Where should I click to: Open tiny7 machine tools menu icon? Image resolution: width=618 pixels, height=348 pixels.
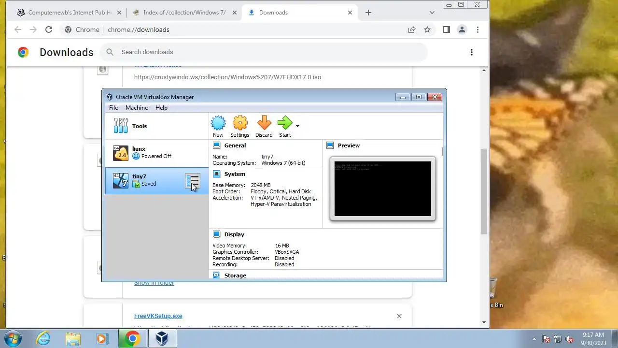pyautogui.click(x=193, y=181)
